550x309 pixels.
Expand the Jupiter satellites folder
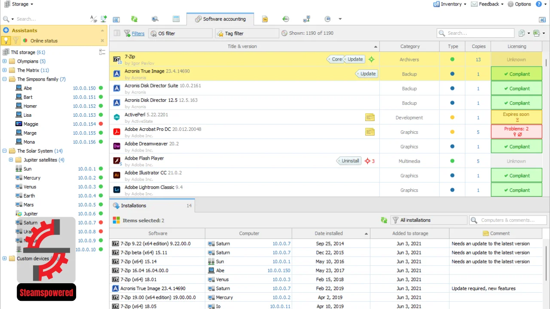click(11, 160)
